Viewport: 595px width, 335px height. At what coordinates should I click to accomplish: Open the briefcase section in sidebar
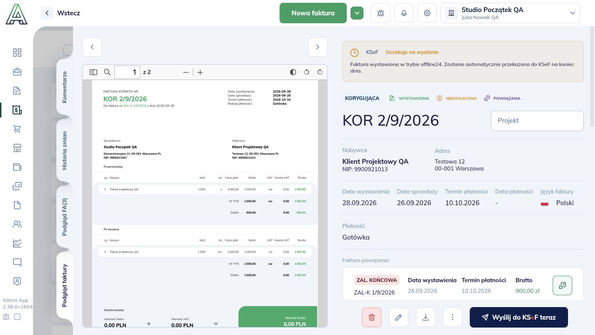click(17, 72)
